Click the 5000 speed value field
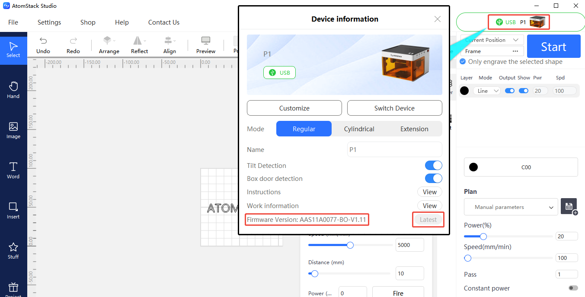 [x=410, y=245]
